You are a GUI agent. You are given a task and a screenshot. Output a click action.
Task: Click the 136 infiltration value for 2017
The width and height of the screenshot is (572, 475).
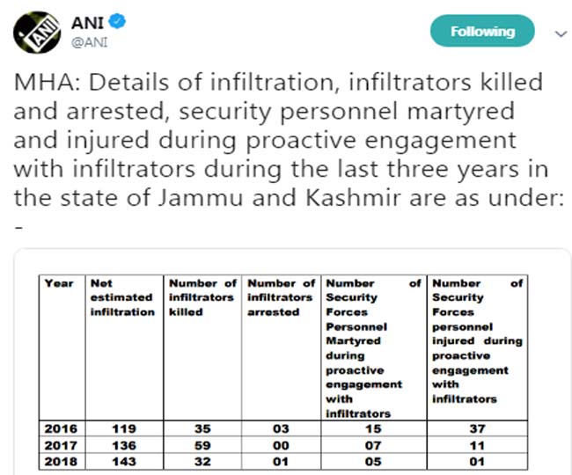(x=124, y=445)
